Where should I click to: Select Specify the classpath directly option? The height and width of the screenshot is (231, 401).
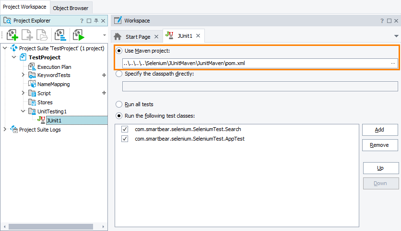pyautogui.click(x=118, y=74)
